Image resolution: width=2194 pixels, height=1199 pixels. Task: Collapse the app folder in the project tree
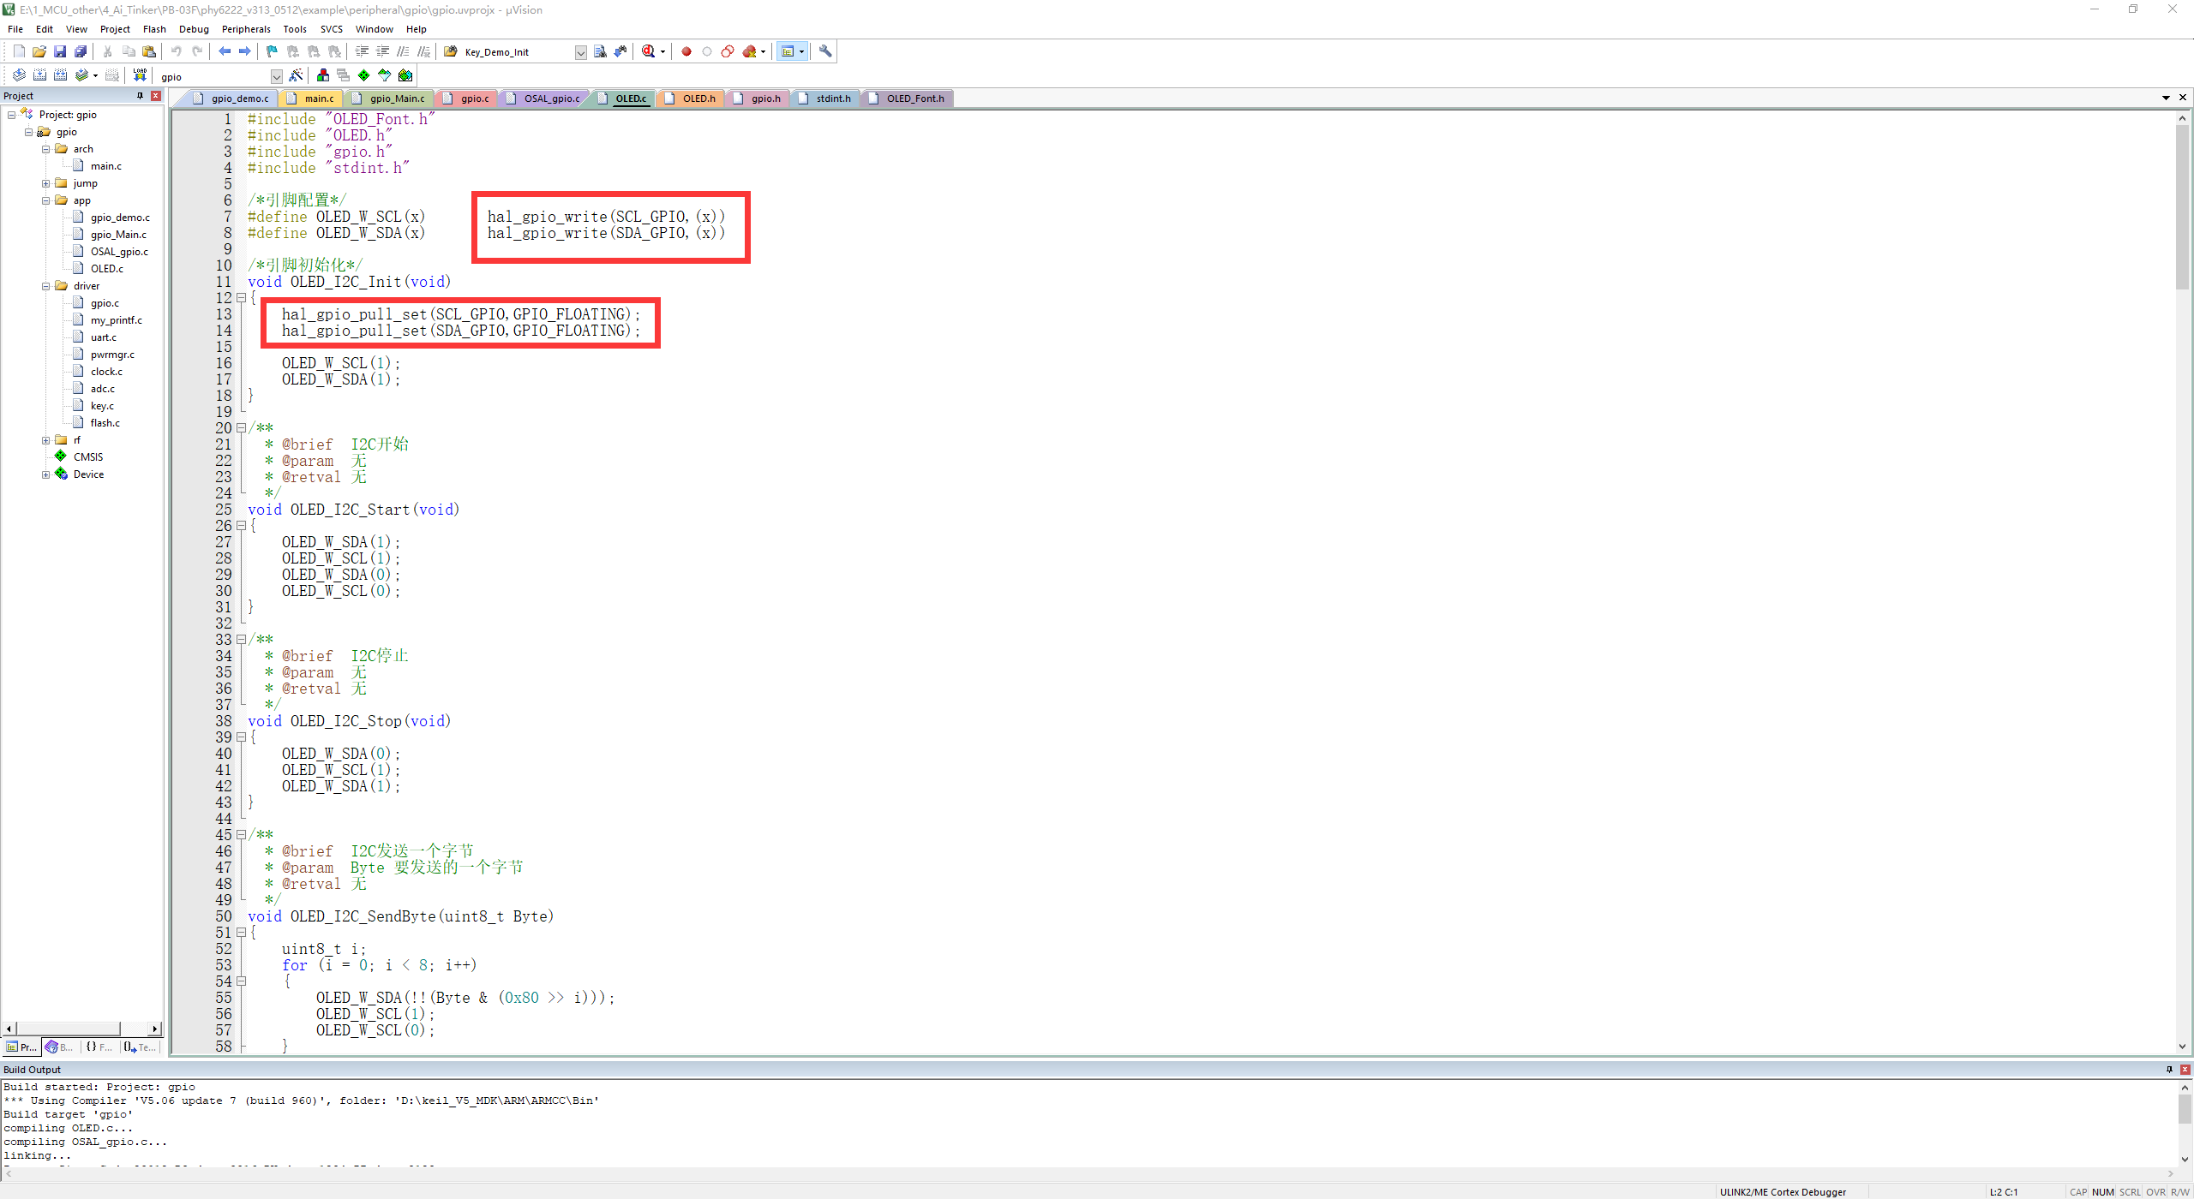(x=46, y=200)
